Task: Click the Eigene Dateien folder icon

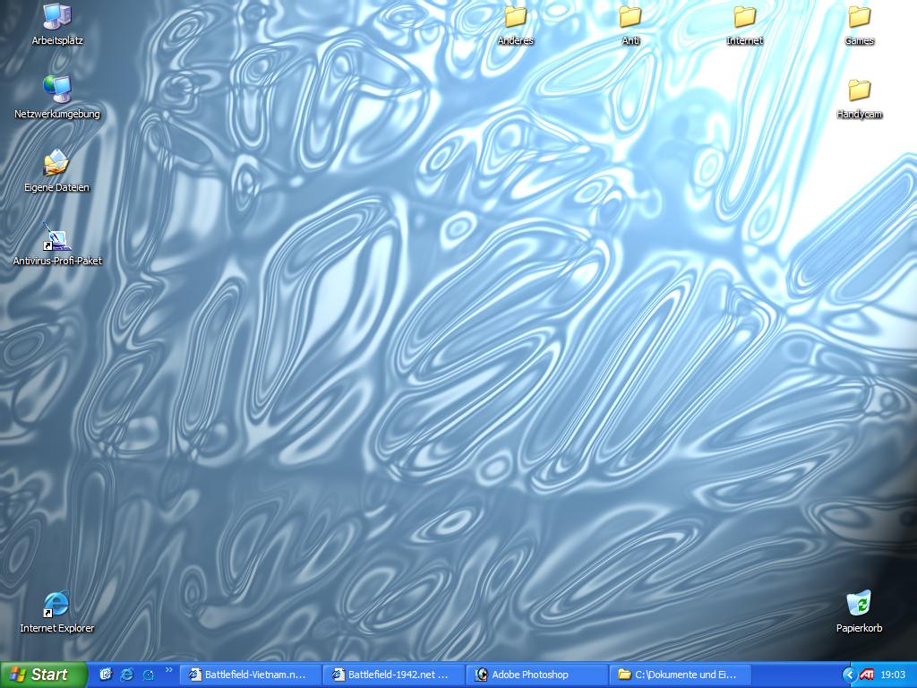Action: click(x=57, y=163)
